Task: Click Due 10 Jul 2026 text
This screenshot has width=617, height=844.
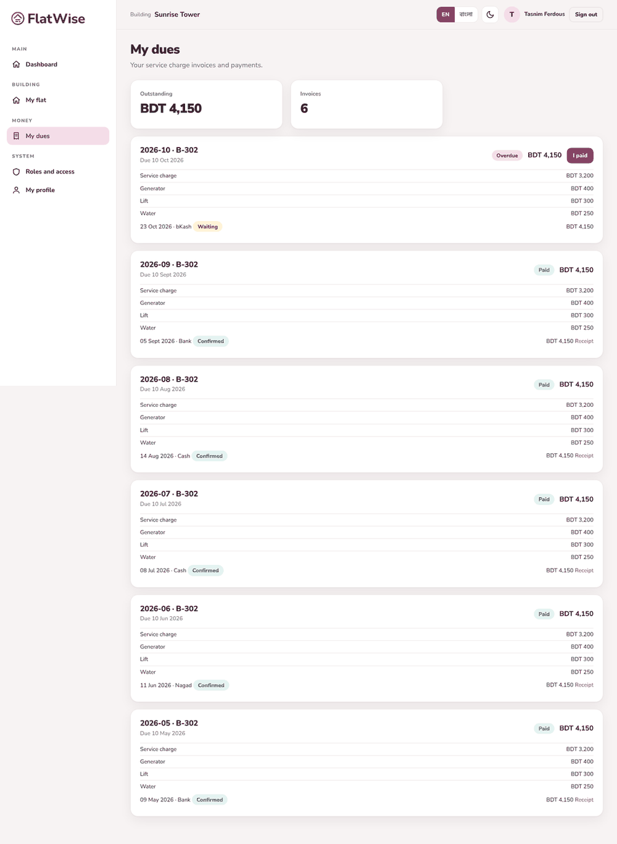Action: pyautogui.click(x=160, y=504)
